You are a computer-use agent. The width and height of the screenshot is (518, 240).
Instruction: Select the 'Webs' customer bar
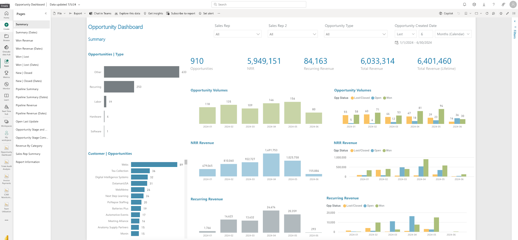pos(154,165)
